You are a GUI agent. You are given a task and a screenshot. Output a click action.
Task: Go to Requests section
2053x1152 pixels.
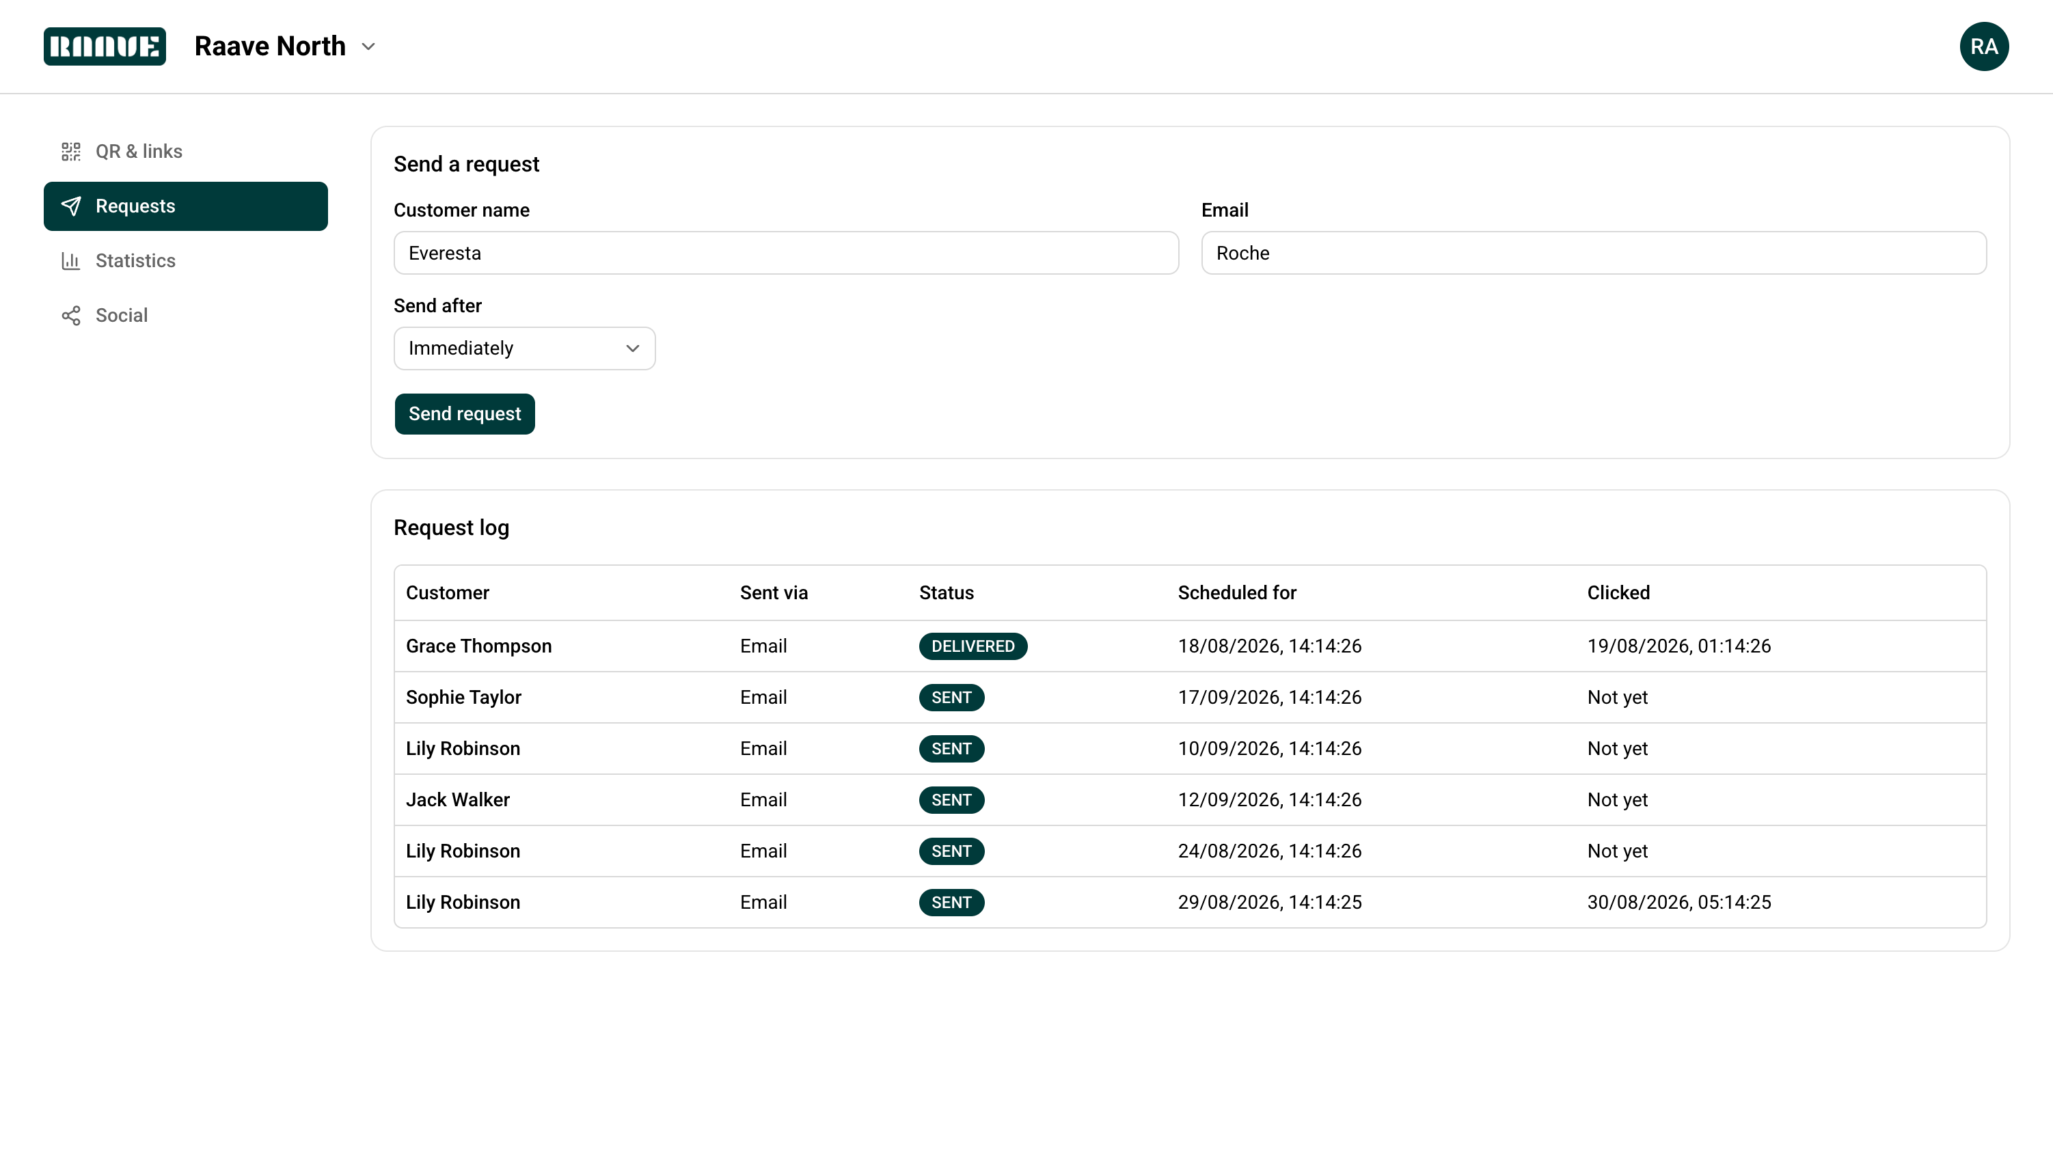pyautogui.click(x=186, y=206)
